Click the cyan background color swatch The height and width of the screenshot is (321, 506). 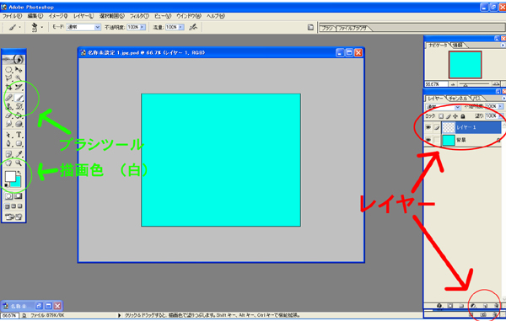17,183
